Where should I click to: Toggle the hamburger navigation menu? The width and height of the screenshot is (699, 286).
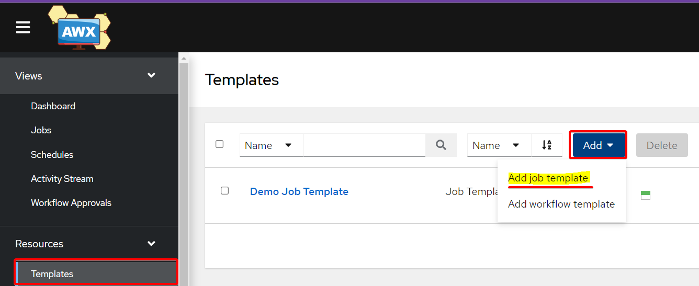click(x=23, y=27)
